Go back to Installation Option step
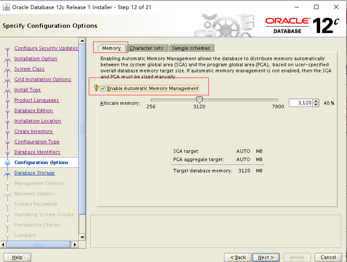The width and height of the screenshot is (347, 262). coord(36,58)
